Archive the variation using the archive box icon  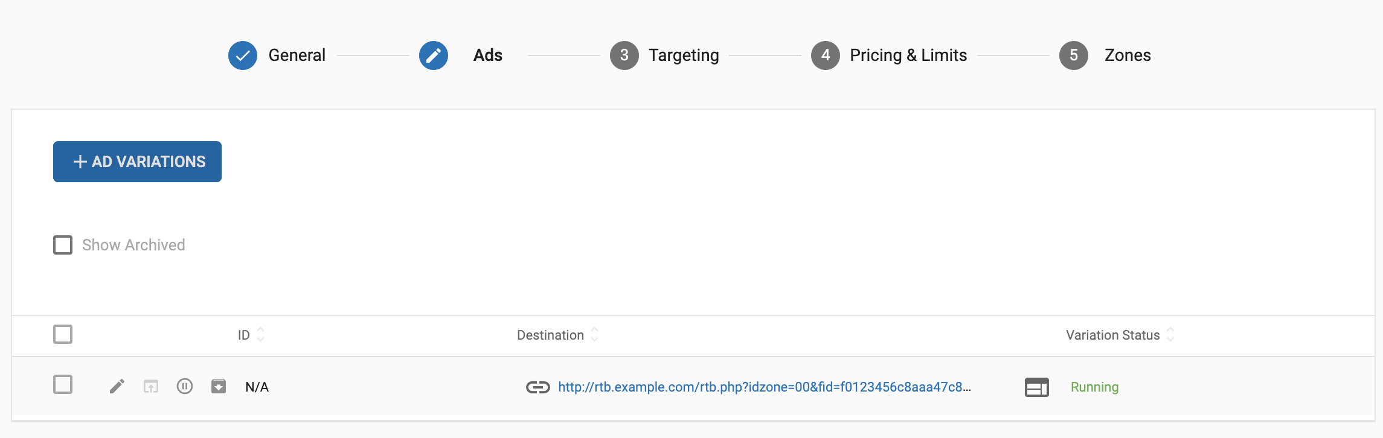coord(219,386)
